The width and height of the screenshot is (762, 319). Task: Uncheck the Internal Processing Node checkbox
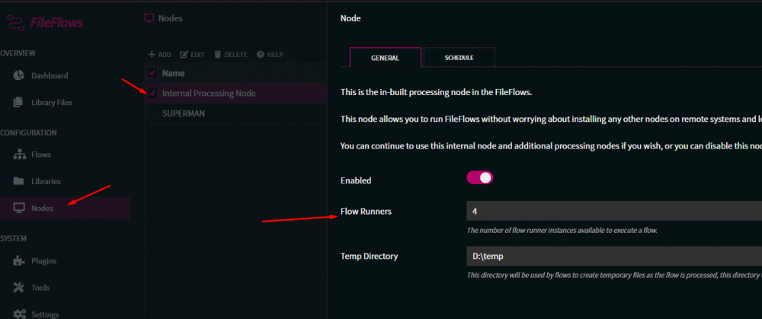tap(152, 93)
